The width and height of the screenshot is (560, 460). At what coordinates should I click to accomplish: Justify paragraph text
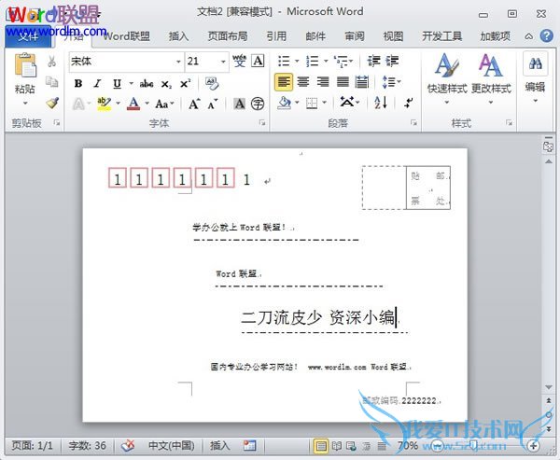pyautogui.click(x=343, y=82)
